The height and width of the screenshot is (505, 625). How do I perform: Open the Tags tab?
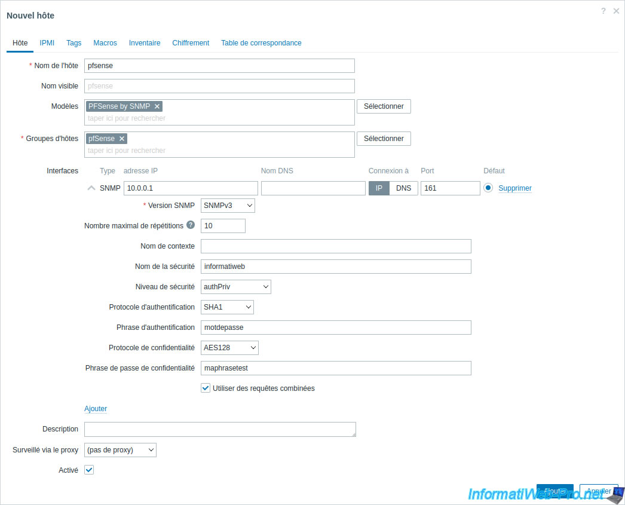73,42
